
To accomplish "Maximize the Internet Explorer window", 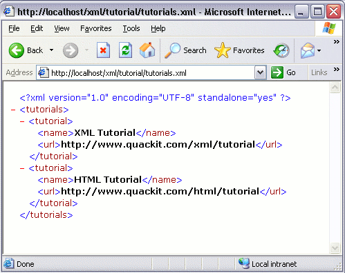I will (x=317, y=11).
